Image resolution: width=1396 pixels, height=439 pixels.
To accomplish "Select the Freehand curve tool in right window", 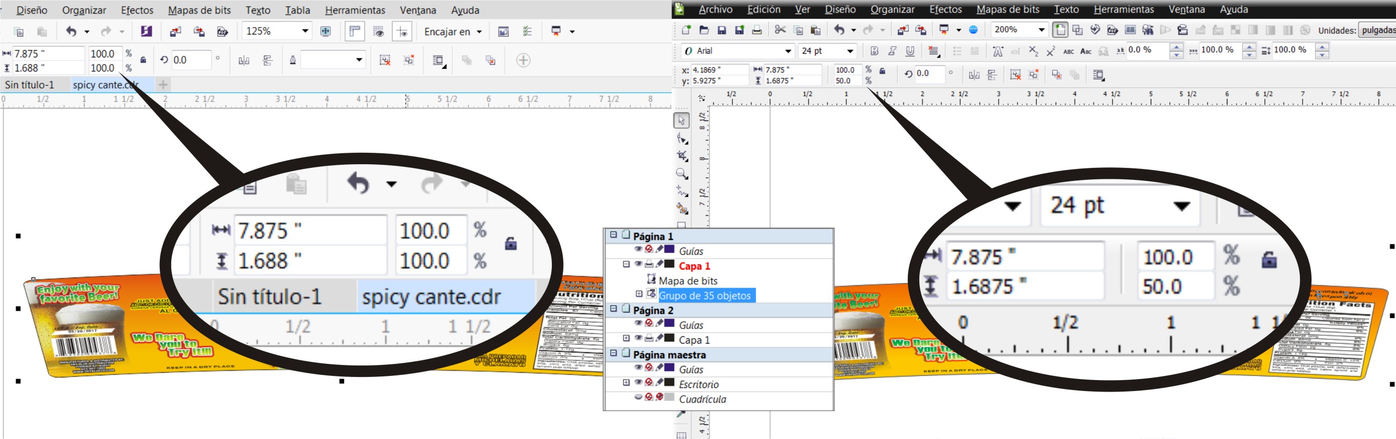I will pyautogui.click(x=682, y=191).
